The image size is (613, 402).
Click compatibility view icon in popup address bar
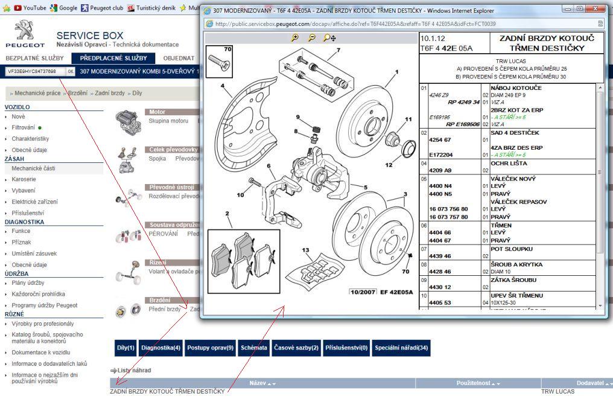click(x=600, y=24)
